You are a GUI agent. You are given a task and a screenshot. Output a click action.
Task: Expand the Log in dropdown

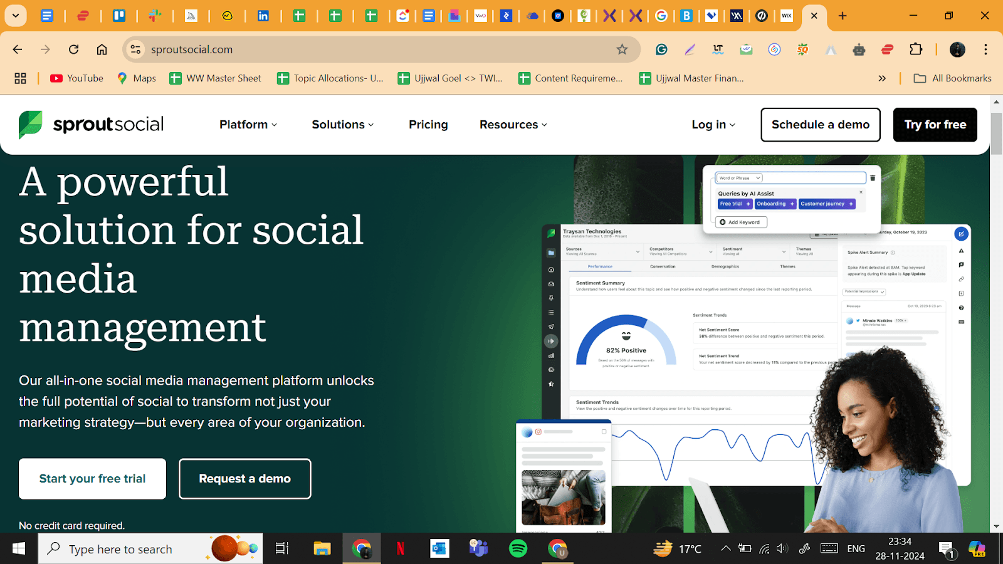[x=713, y=125]
